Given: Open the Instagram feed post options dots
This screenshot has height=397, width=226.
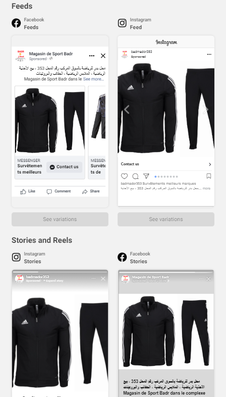Looking at the screenshot, I should point(209,54).
